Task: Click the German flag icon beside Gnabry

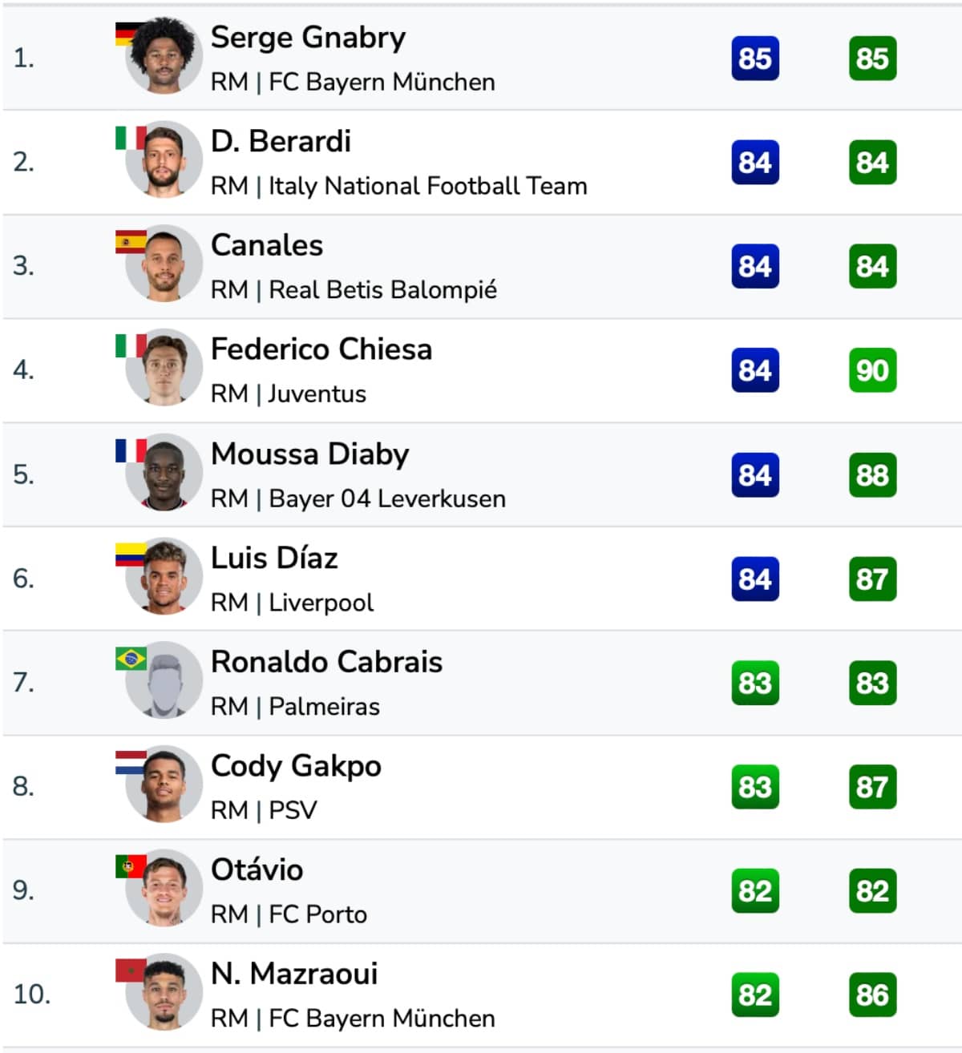Action: [127, 34]
